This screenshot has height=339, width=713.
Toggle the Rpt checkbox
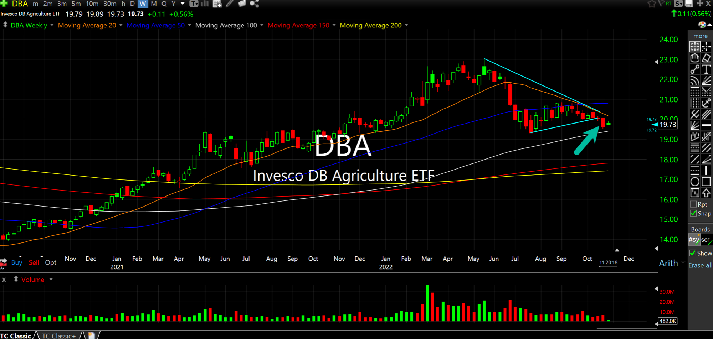pyautogui.click(x=693, y=204)
